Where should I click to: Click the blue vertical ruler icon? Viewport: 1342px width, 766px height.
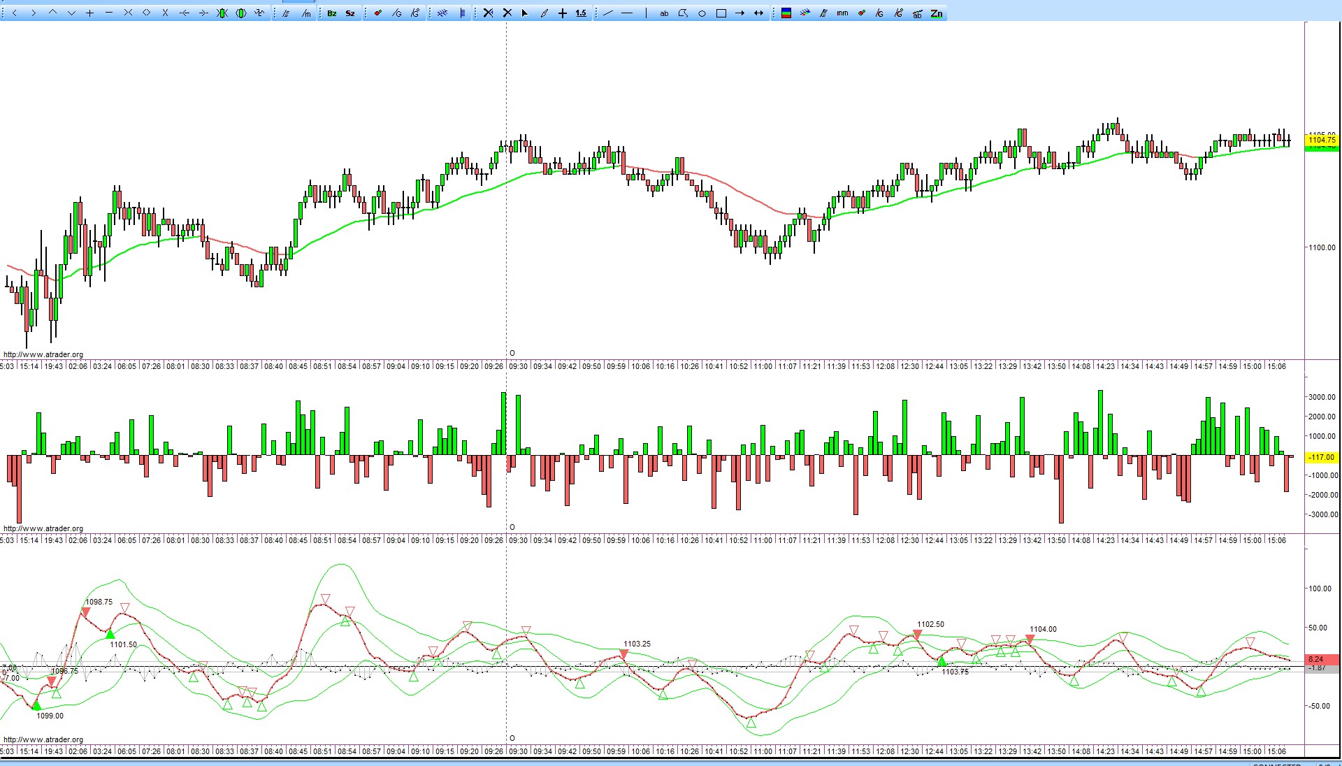[463, 13]
